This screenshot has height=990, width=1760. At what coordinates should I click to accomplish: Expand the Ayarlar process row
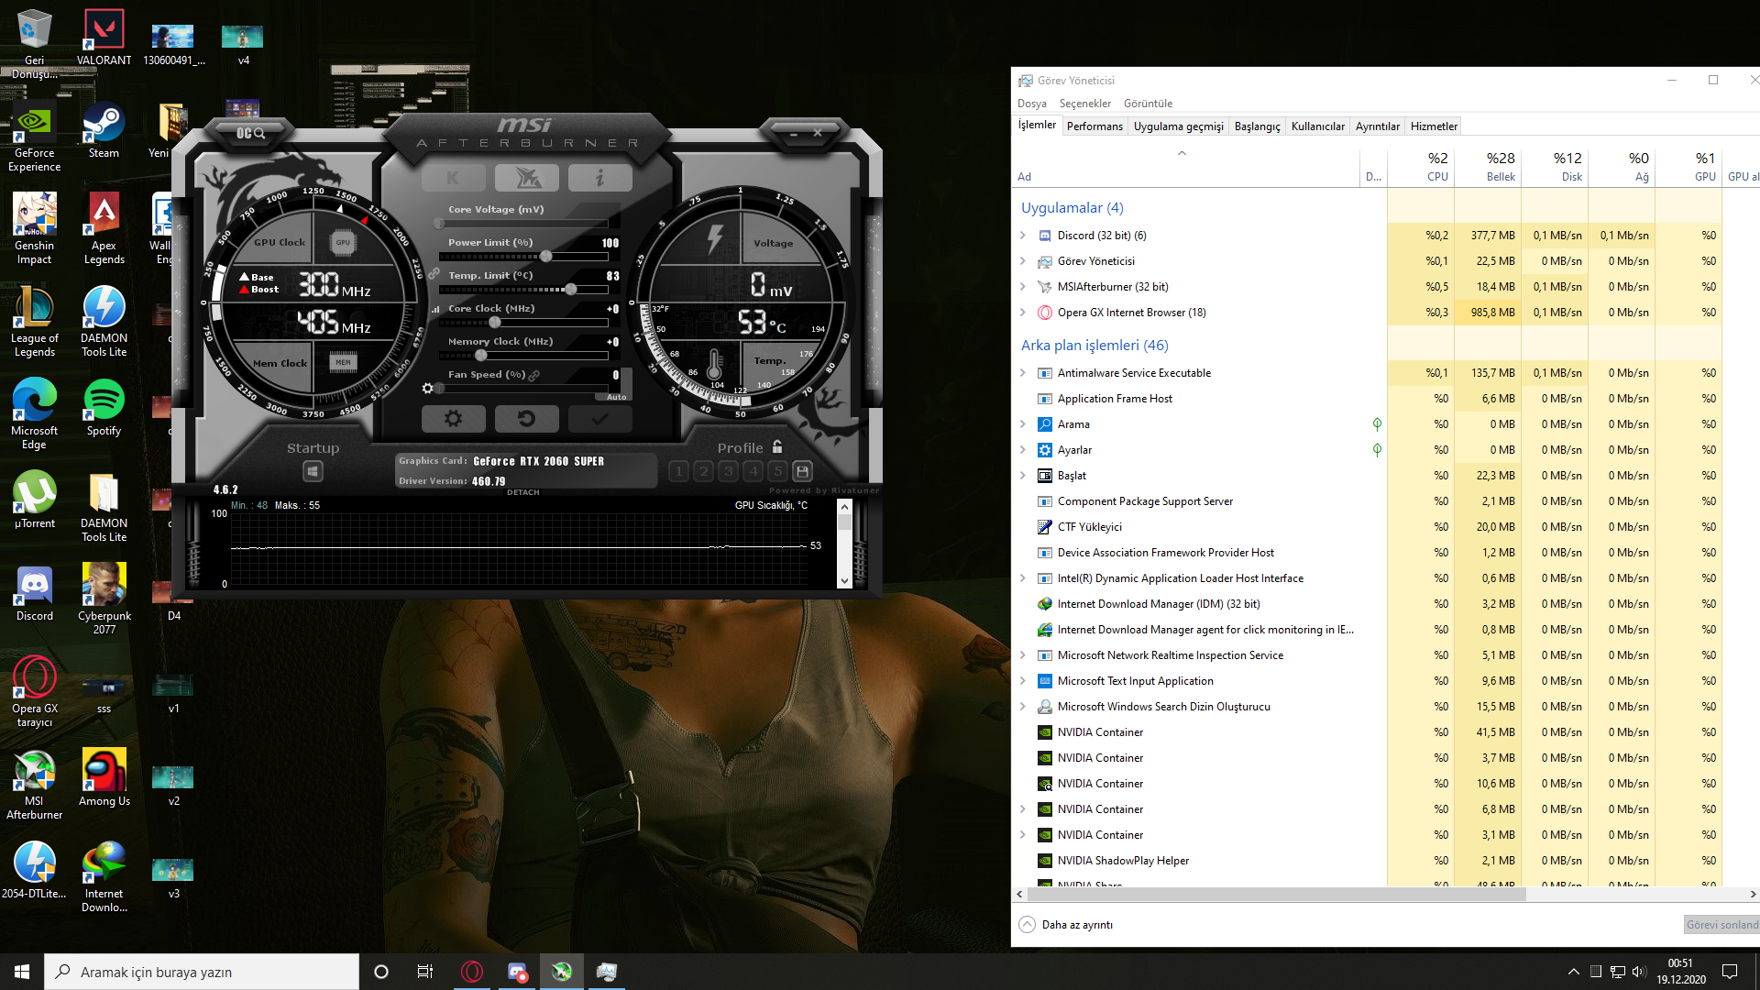click(x=1023, y=450)
